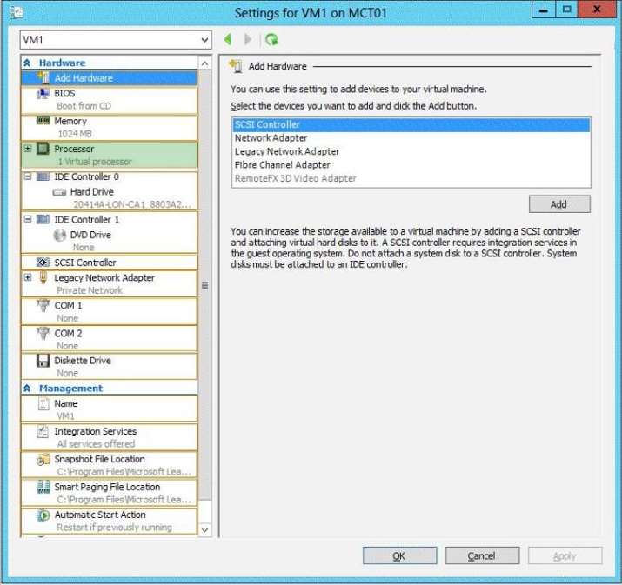Click the Add button
Viewport: 622px width, 585px height.
click(x=559, y=204)
